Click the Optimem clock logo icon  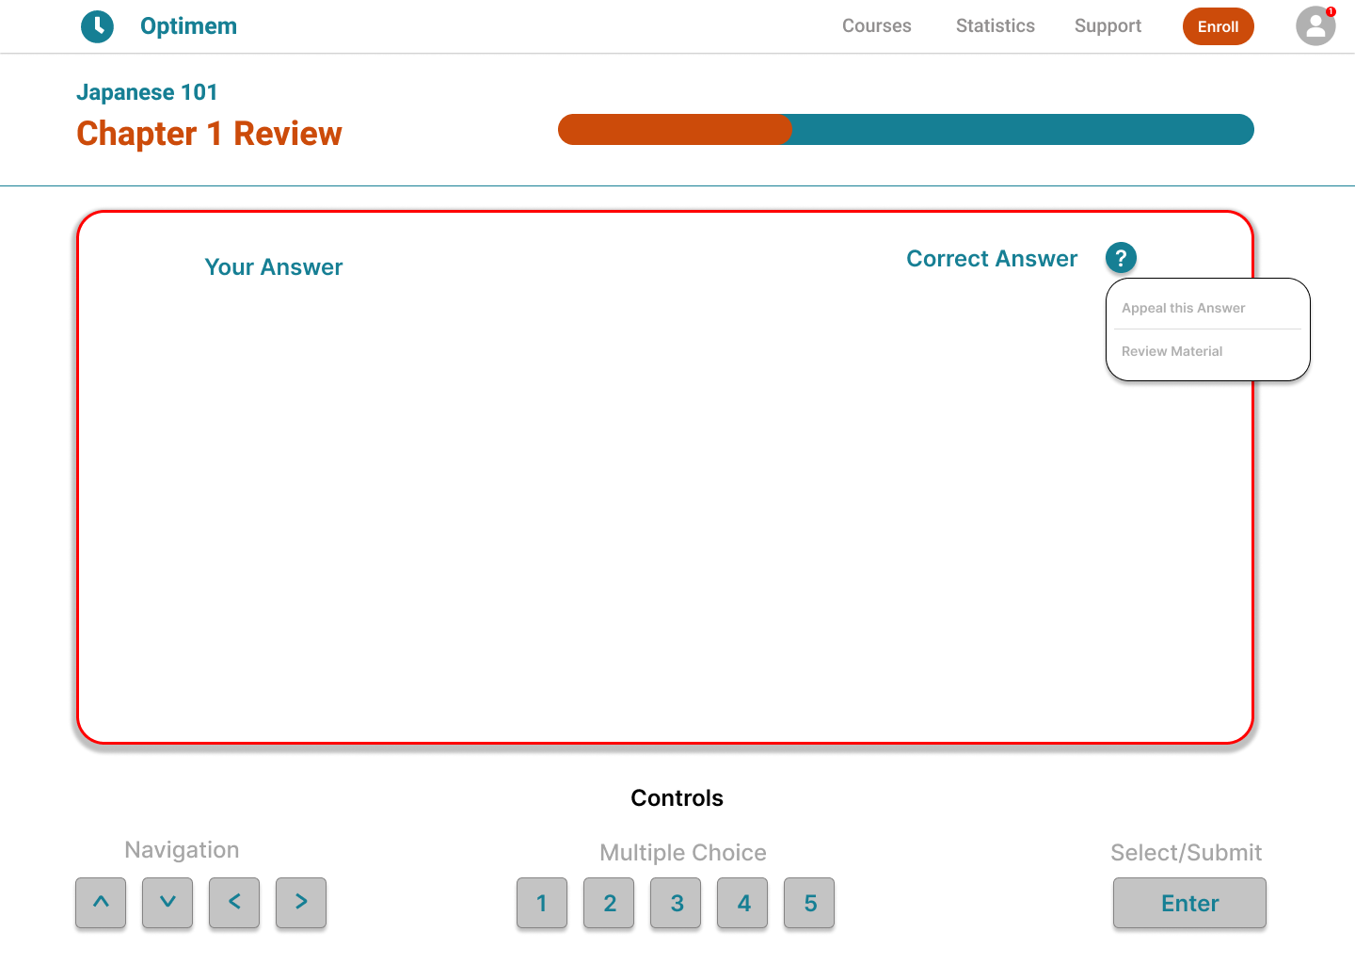point(97,26)
